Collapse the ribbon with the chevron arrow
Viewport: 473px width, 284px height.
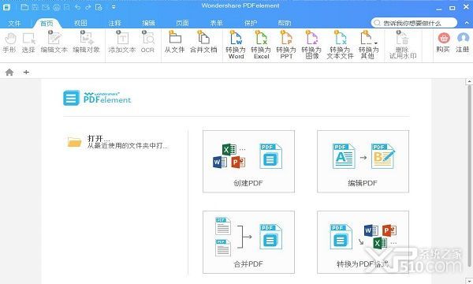pyautogui.click(x=466, y=23)
